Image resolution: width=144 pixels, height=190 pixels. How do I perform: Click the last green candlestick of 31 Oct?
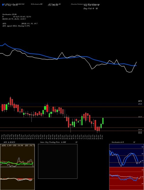coord(103,121)
